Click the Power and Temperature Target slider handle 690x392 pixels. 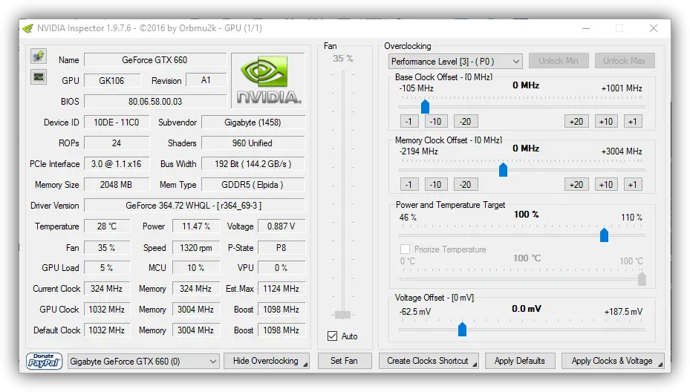click(x=604, y=235)
